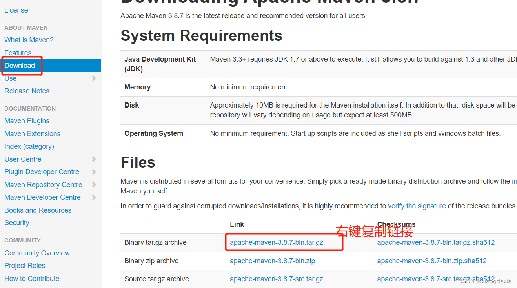The height and width of the screenshot is (288, 517).
Task: Expand Maven Developer Centre chevron
Action: [94, 197]
